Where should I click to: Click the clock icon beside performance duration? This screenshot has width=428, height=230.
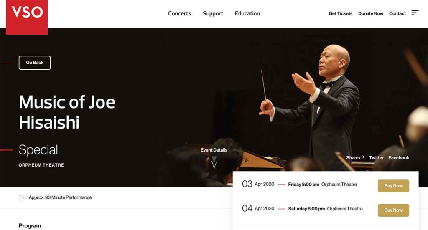click(x=21, y=198)
